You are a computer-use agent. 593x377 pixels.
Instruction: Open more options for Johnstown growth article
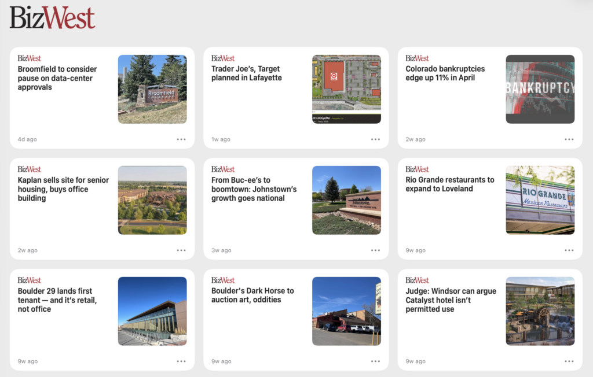(x=375, y=250)
